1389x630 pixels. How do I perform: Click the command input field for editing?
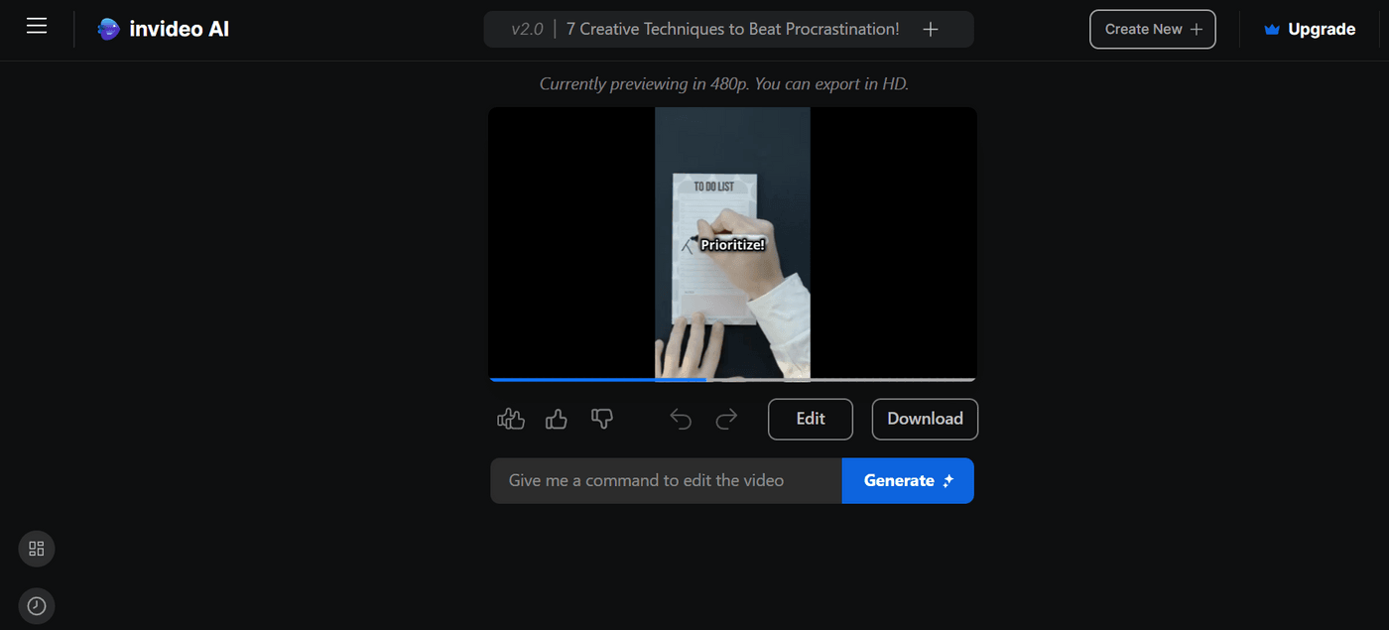pyautogui.click(x=665, y=480)
